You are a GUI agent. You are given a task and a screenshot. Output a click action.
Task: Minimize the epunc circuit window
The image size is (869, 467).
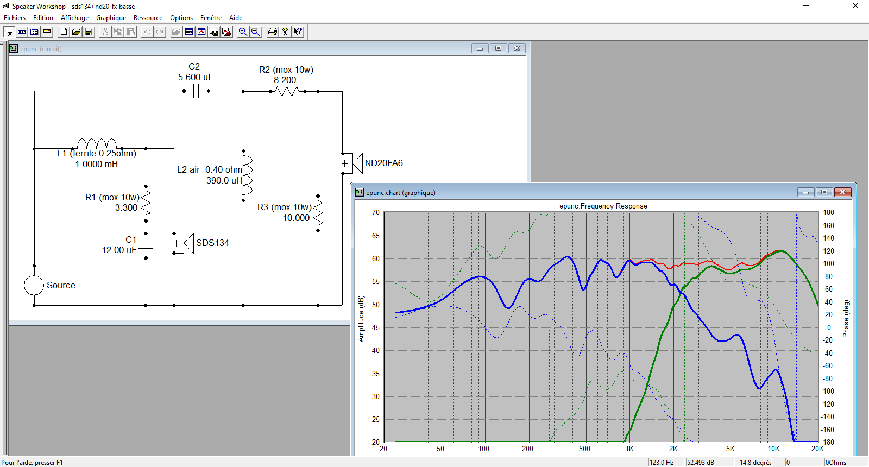[480, 48]
